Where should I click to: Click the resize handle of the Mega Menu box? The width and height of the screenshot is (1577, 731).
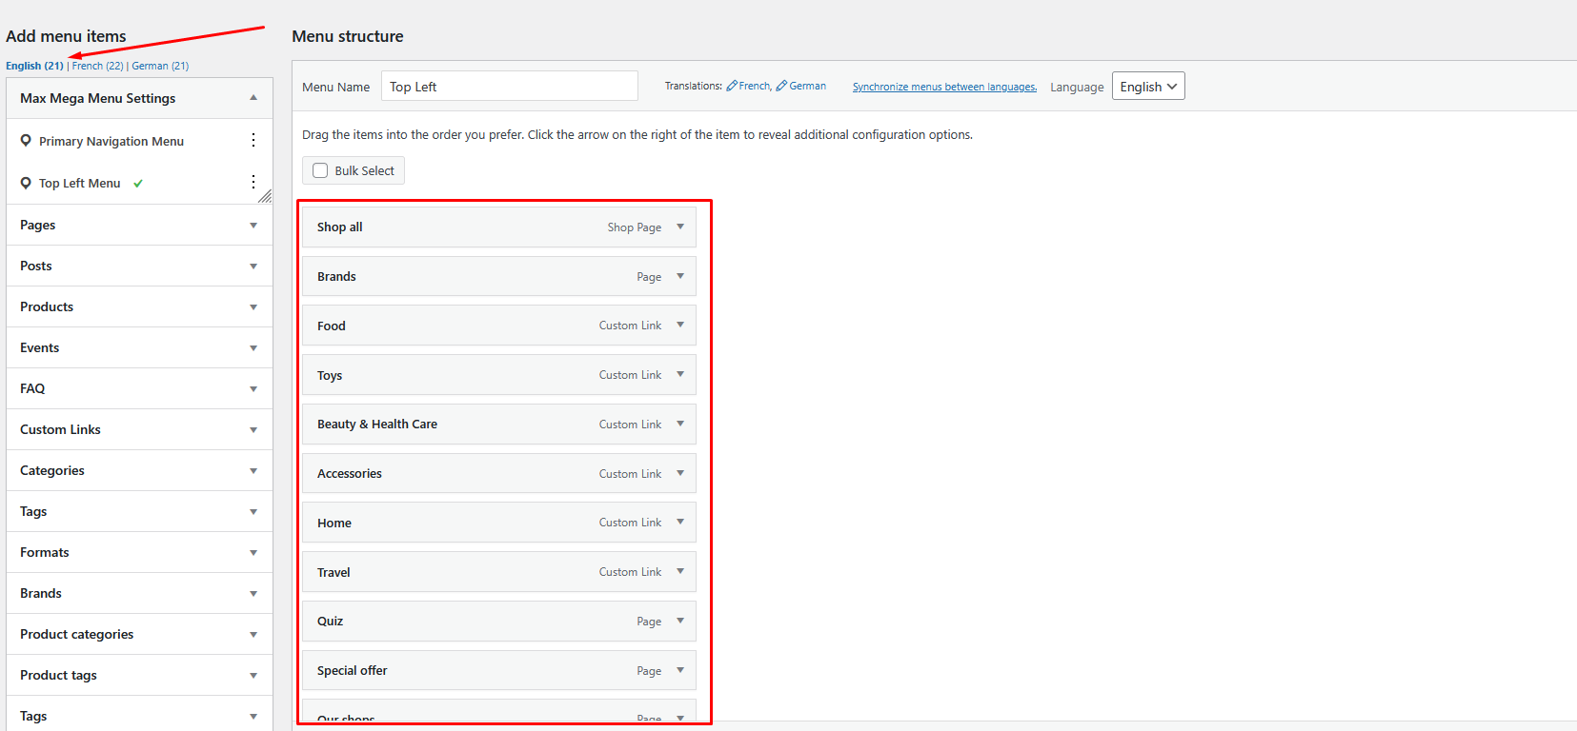pyautogui.click(x=265, y=196)
